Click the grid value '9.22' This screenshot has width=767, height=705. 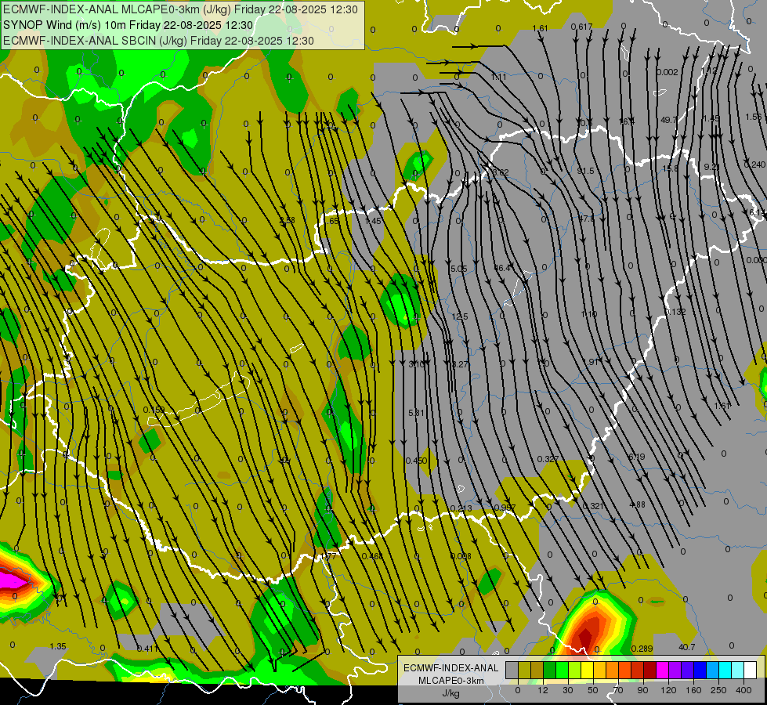point(711,167)
